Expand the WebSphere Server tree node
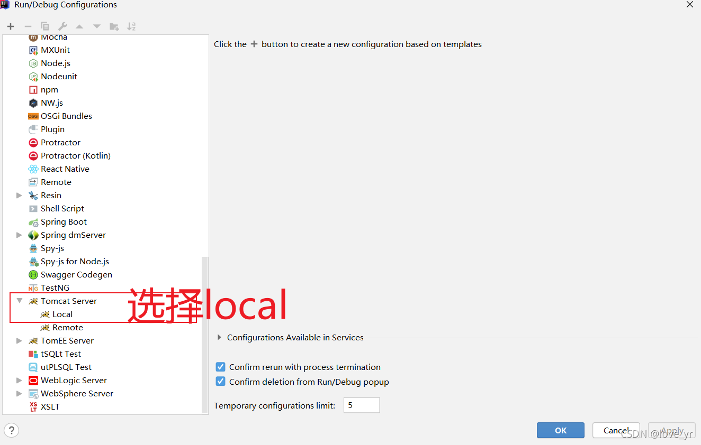 19,394
